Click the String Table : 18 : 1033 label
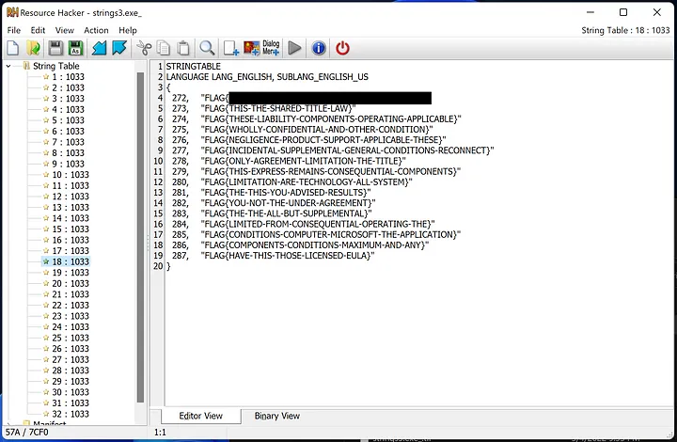The width and height of the screenshot is (677, 442). [625, 30]
